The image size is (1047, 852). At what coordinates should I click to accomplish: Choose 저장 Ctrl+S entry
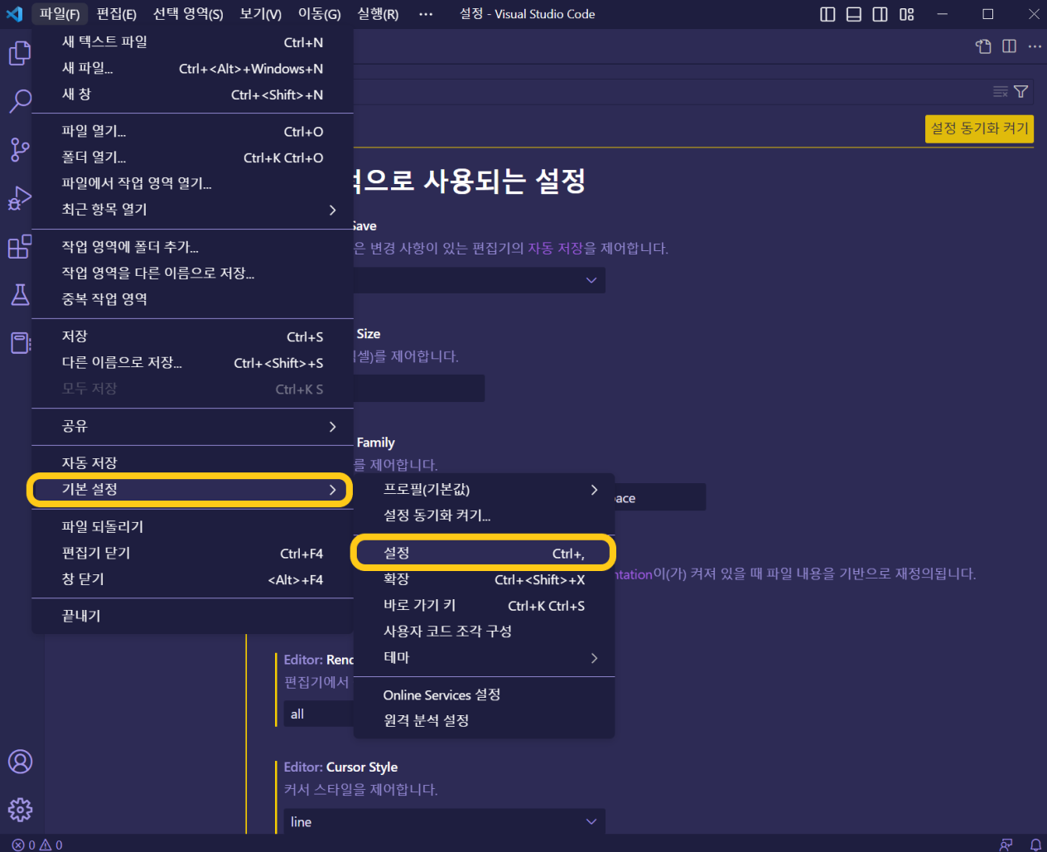click(192, 336)
